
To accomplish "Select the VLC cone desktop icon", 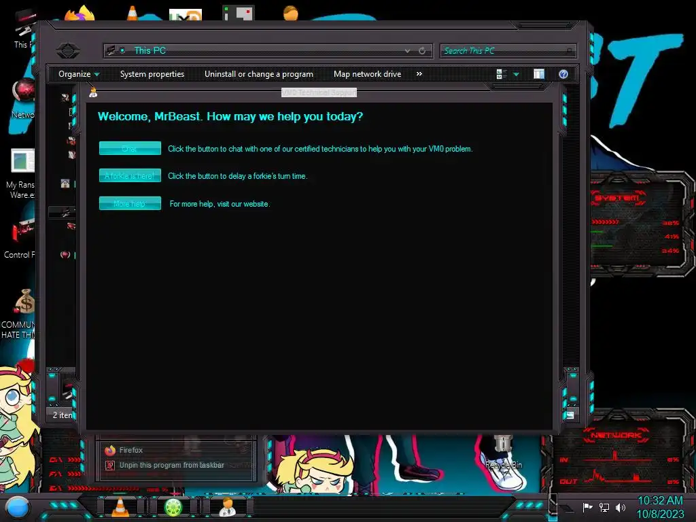I will coord(133,12).
